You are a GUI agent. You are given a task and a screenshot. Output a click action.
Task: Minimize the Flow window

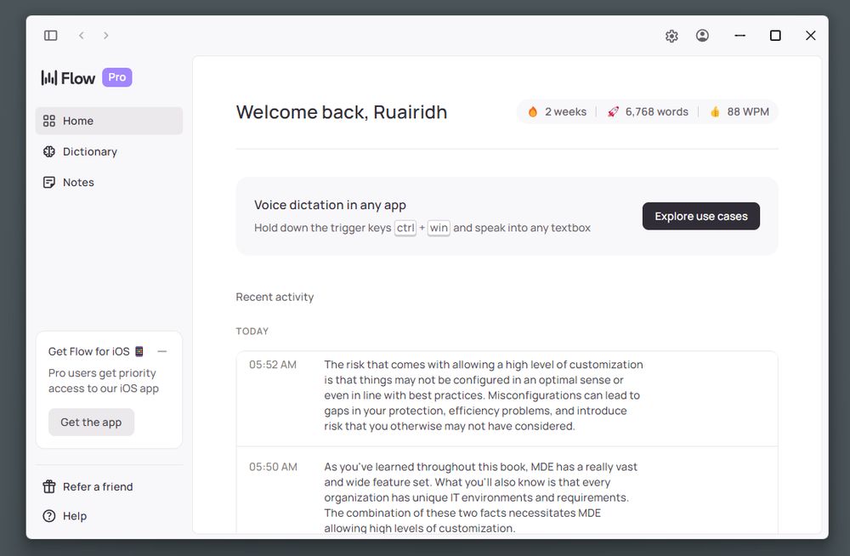point(740,35)
